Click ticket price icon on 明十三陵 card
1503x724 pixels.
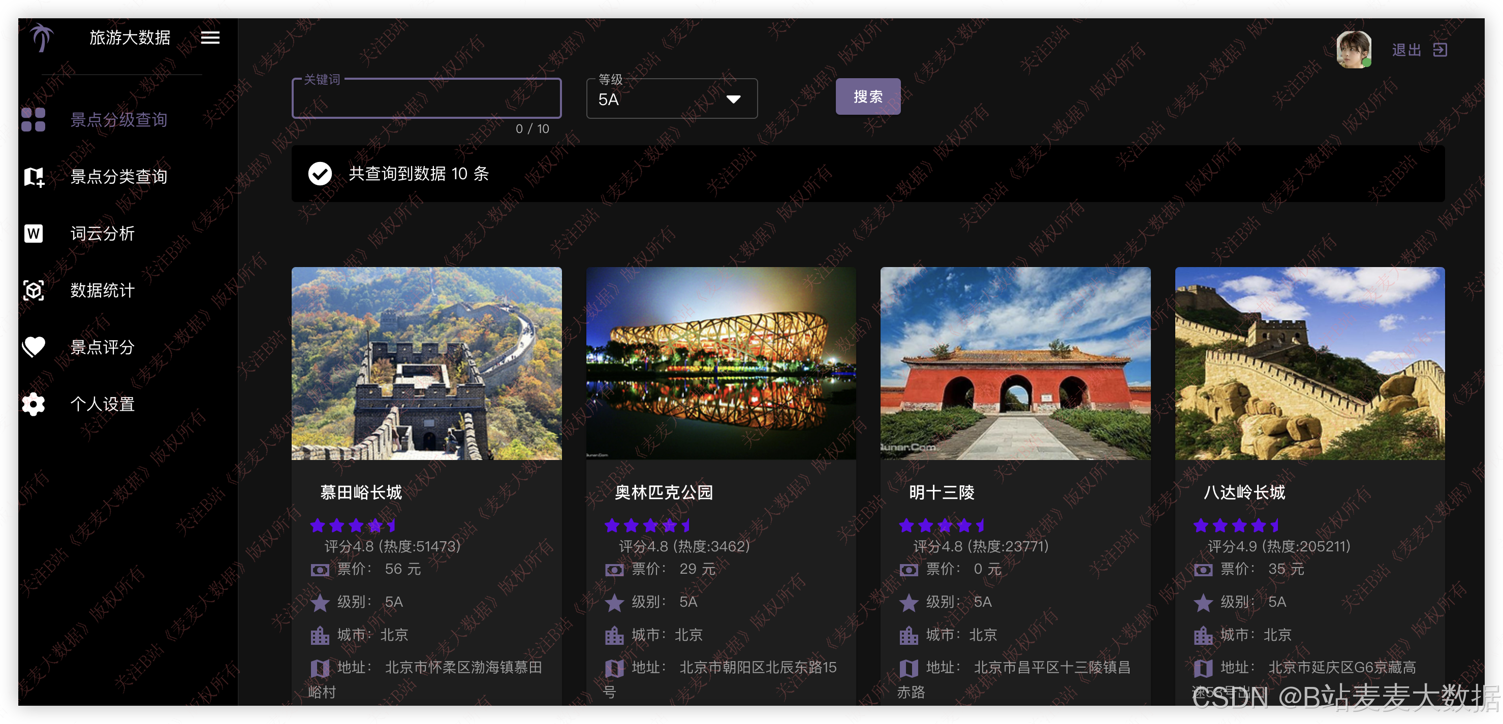point(909,570)
